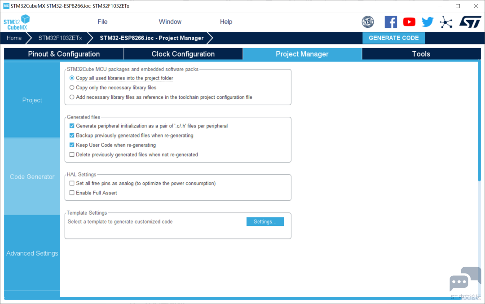The image size is (485, 304).
Task: Open the ST community network icon
Action: pos(446,22)
